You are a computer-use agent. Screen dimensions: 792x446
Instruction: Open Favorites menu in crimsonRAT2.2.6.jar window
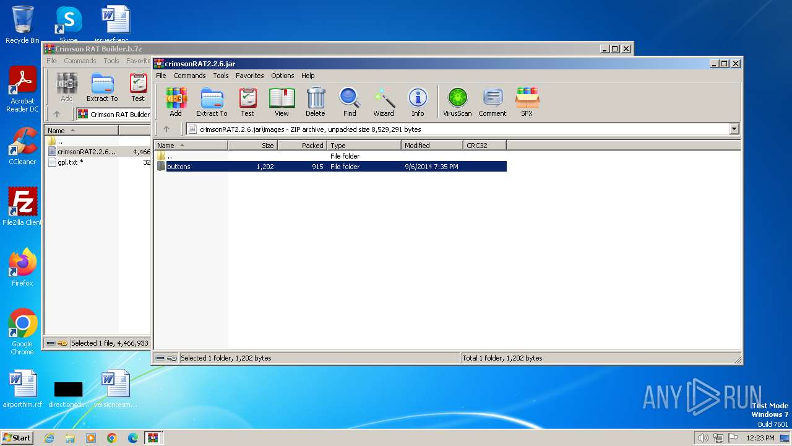(x=250, y=76)
